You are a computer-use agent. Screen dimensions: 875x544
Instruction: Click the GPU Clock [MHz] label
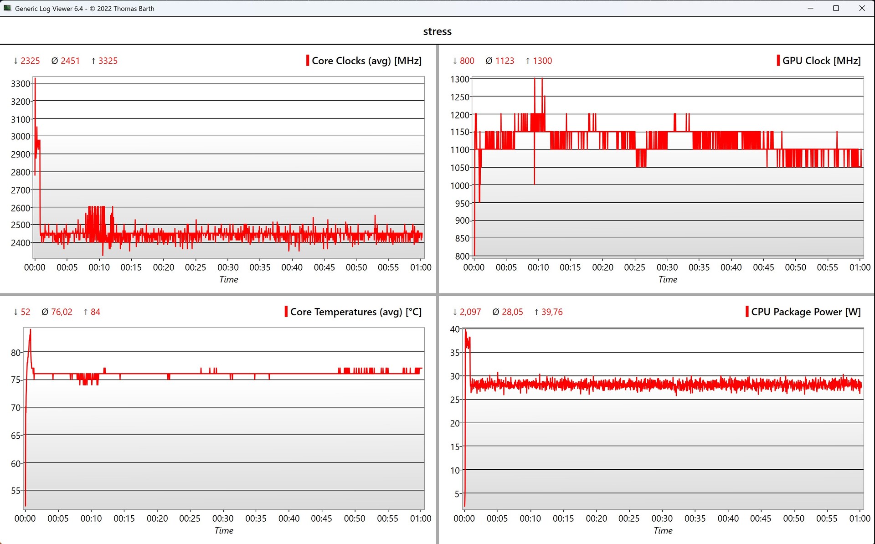821,61
